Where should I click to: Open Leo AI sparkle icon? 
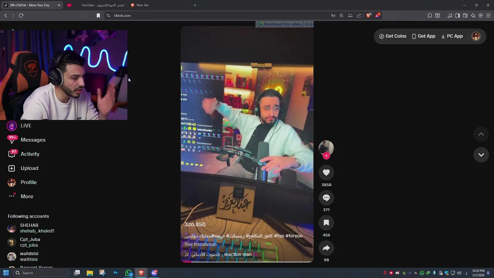(x=473, y=15)
